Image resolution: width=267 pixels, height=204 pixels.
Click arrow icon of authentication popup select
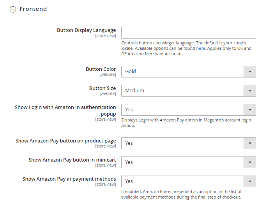click(x=250, y=110)
